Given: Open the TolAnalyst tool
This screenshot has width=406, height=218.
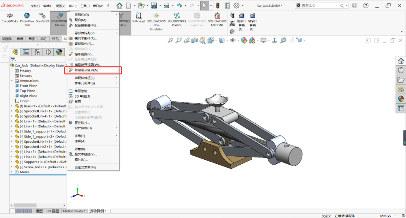Looking at the screenshot, I should (x=138, y=18).
